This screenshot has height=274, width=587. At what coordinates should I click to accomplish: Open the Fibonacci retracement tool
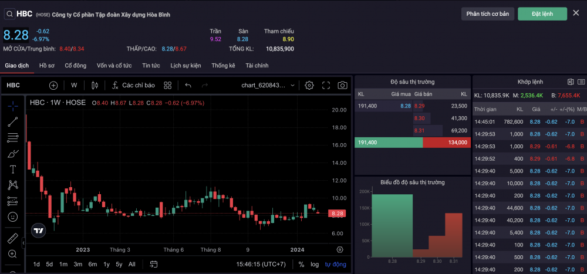[13, 138]
